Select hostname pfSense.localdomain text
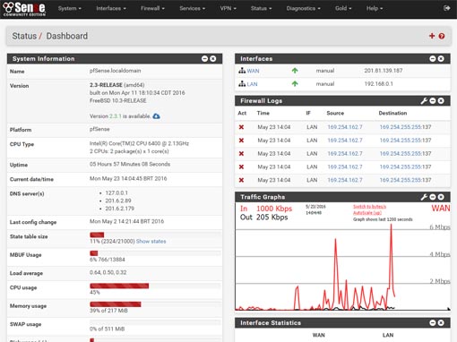This screenshot has height=342, width=457. click(115, 71)
